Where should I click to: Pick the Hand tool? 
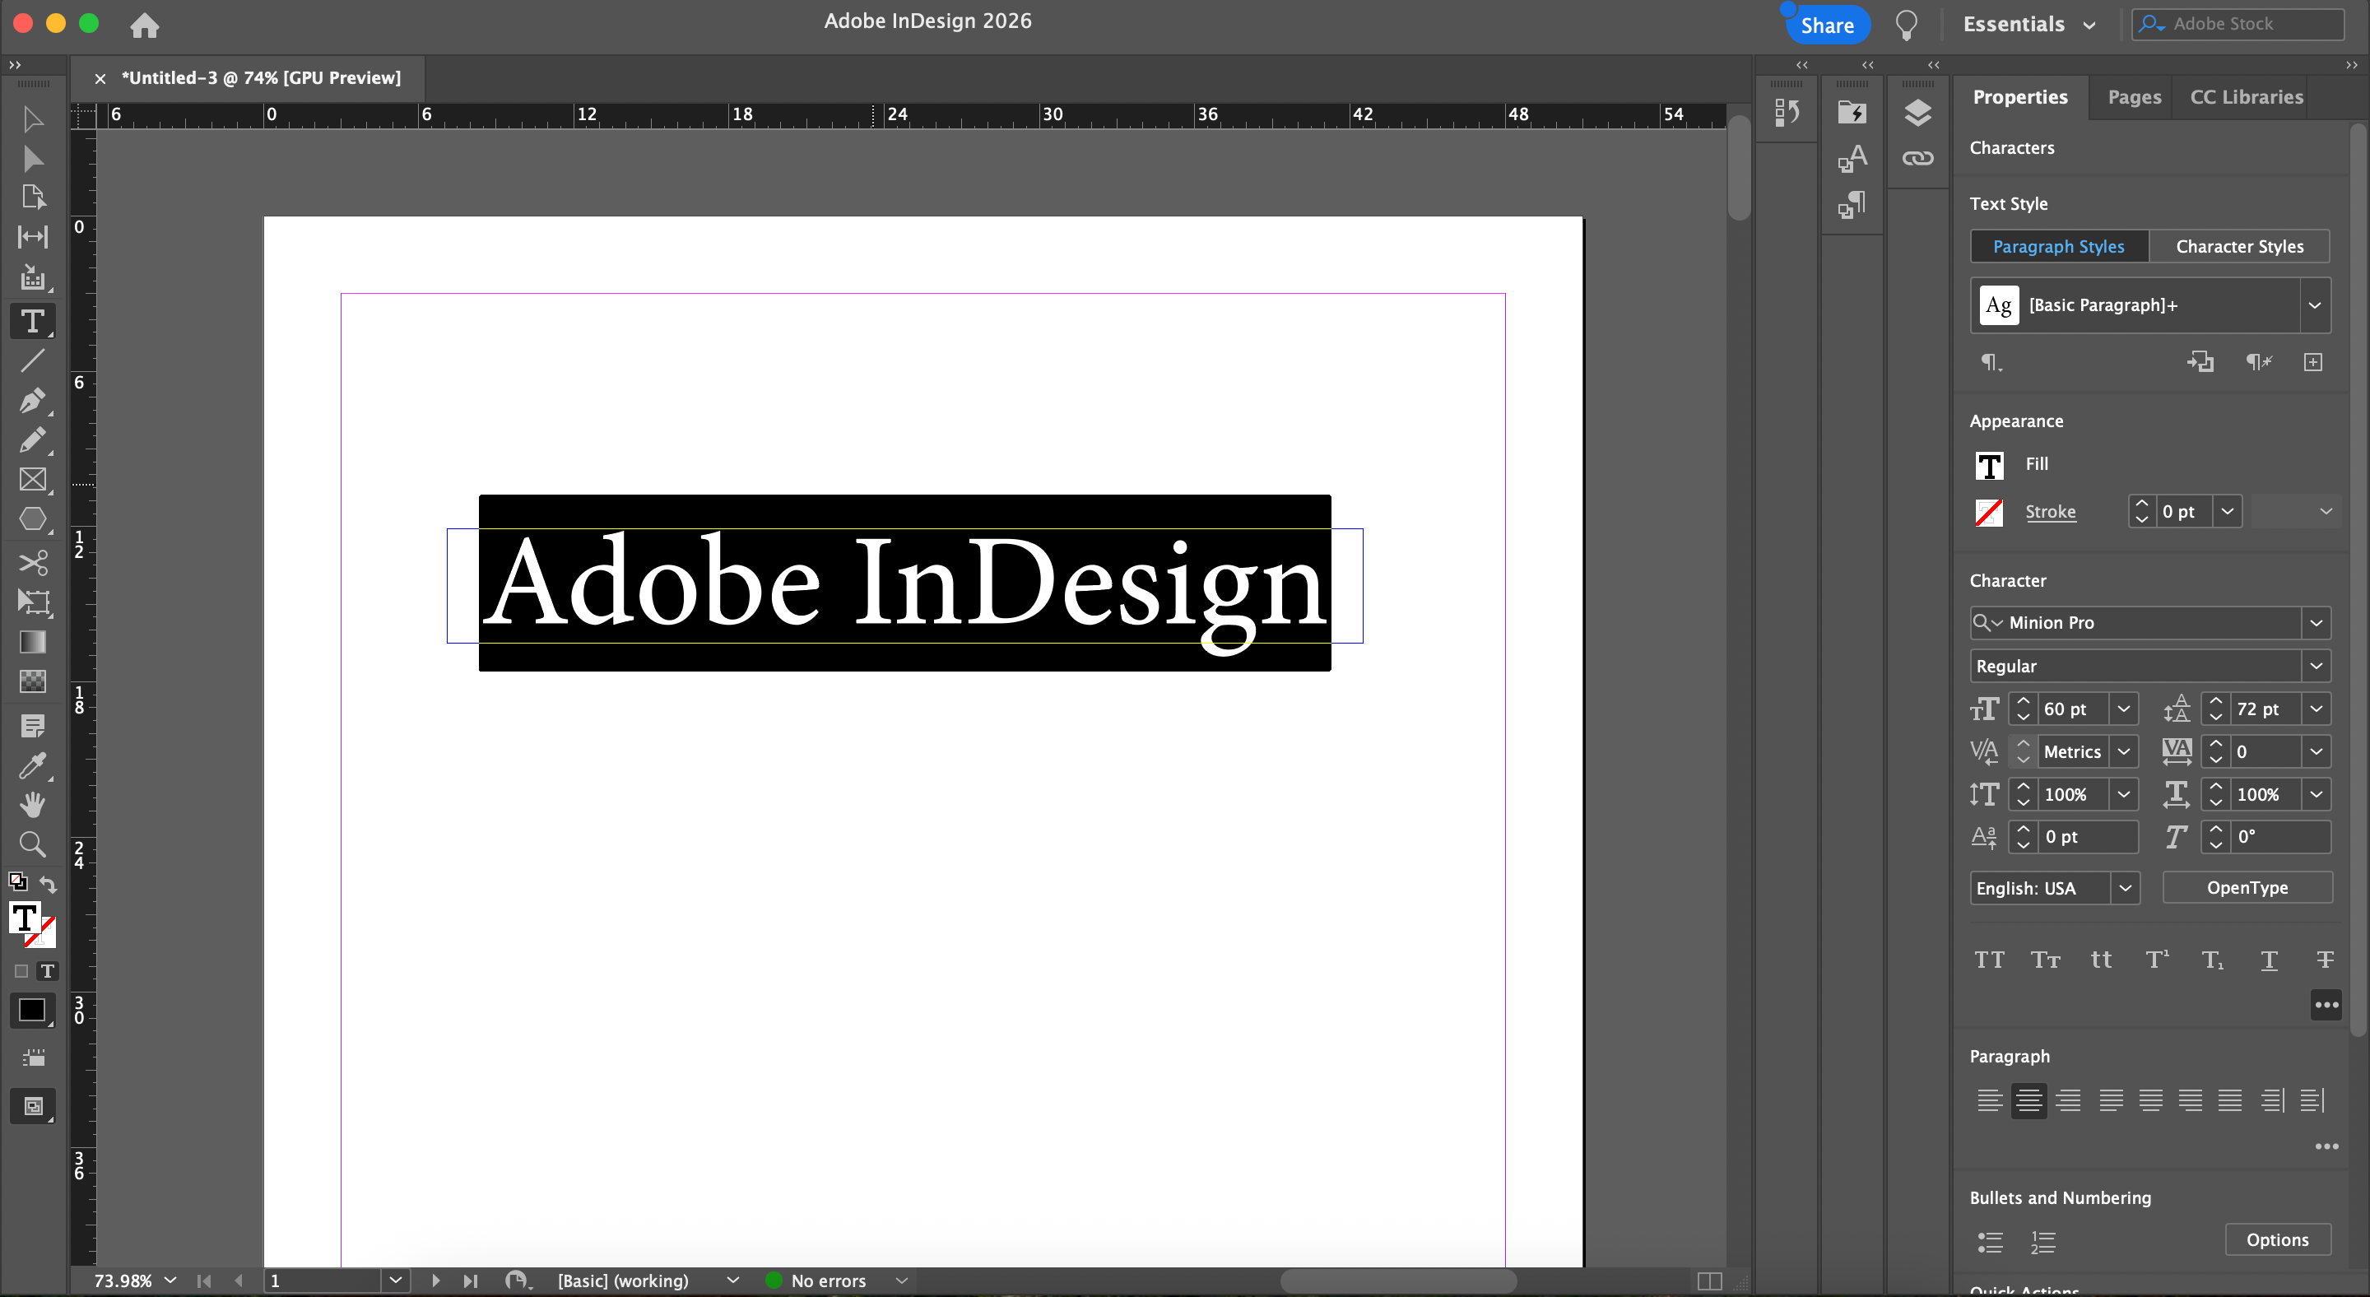point(32,805)
